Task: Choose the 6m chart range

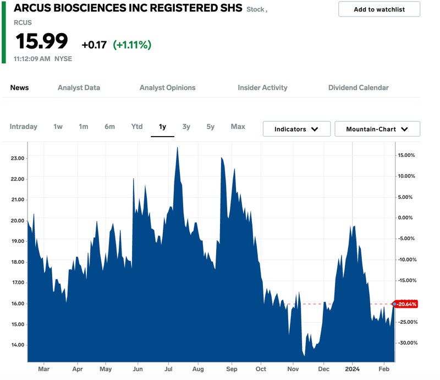Action: point(109,127)
